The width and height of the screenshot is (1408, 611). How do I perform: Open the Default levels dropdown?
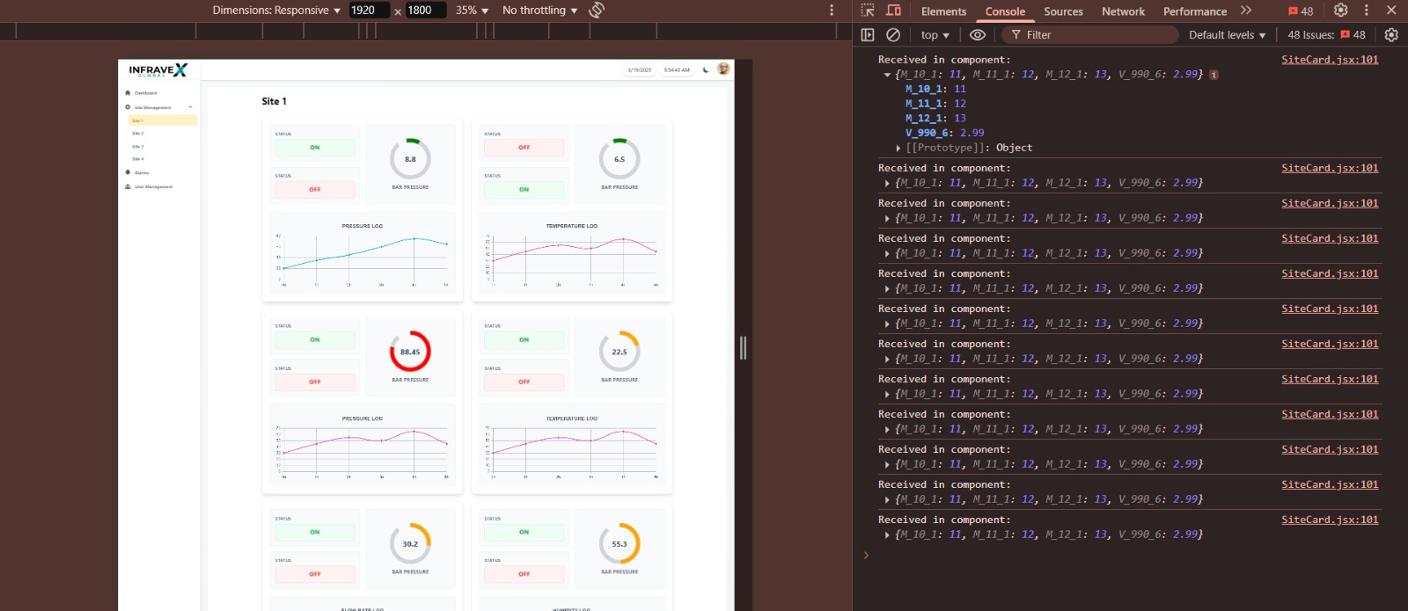1227,35
